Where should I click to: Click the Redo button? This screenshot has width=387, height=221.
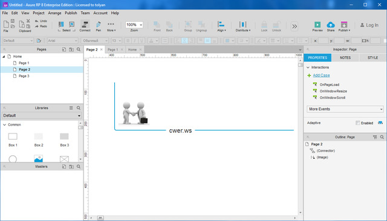tap(41, 26)
